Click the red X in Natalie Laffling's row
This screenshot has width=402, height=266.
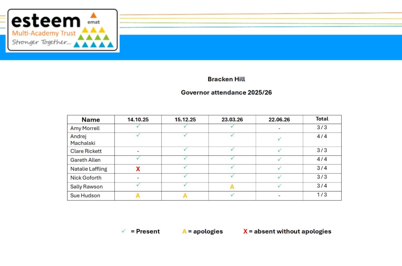[x=138, y=169]
